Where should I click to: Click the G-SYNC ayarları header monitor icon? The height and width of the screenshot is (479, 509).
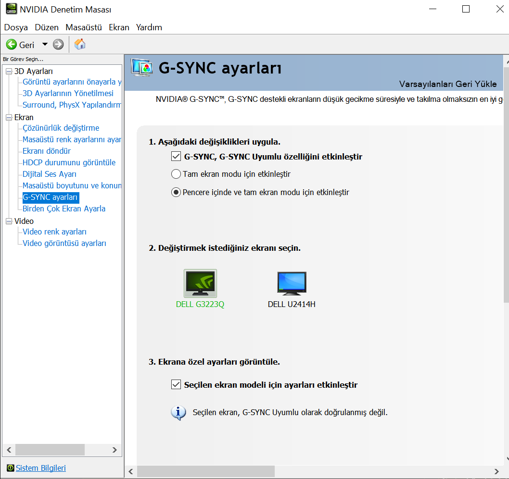coord(142,67)
